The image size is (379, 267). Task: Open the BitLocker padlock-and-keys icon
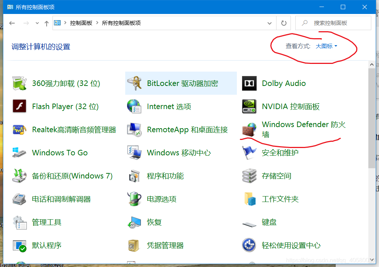click(x=134, y=83)
